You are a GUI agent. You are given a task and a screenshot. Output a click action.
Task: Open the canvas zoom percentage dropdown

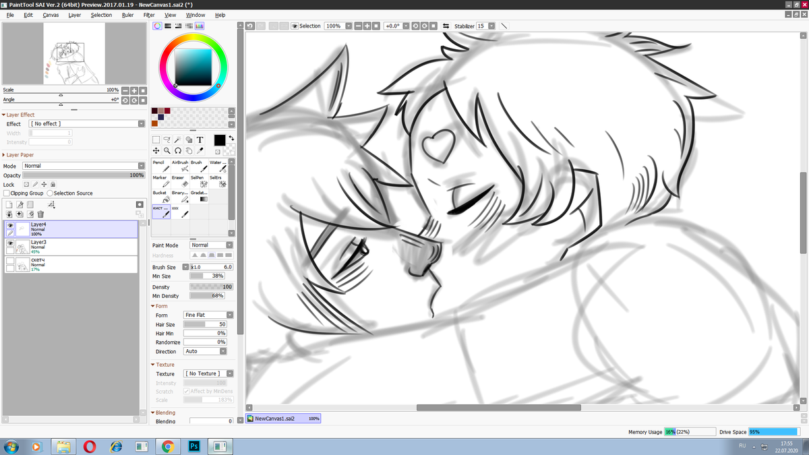pos(349,26)
